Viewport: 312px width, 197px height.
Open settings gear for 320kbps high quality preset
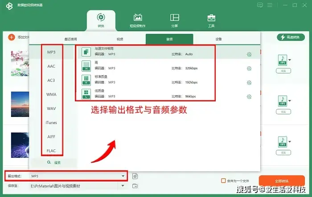click(249, 68)
